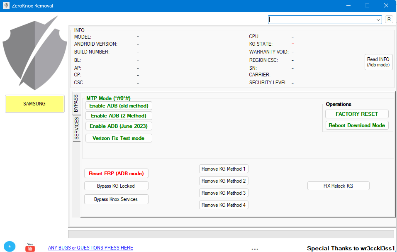Click Remove KG Method 3
The image size is (397, 252).
(224, 193)
